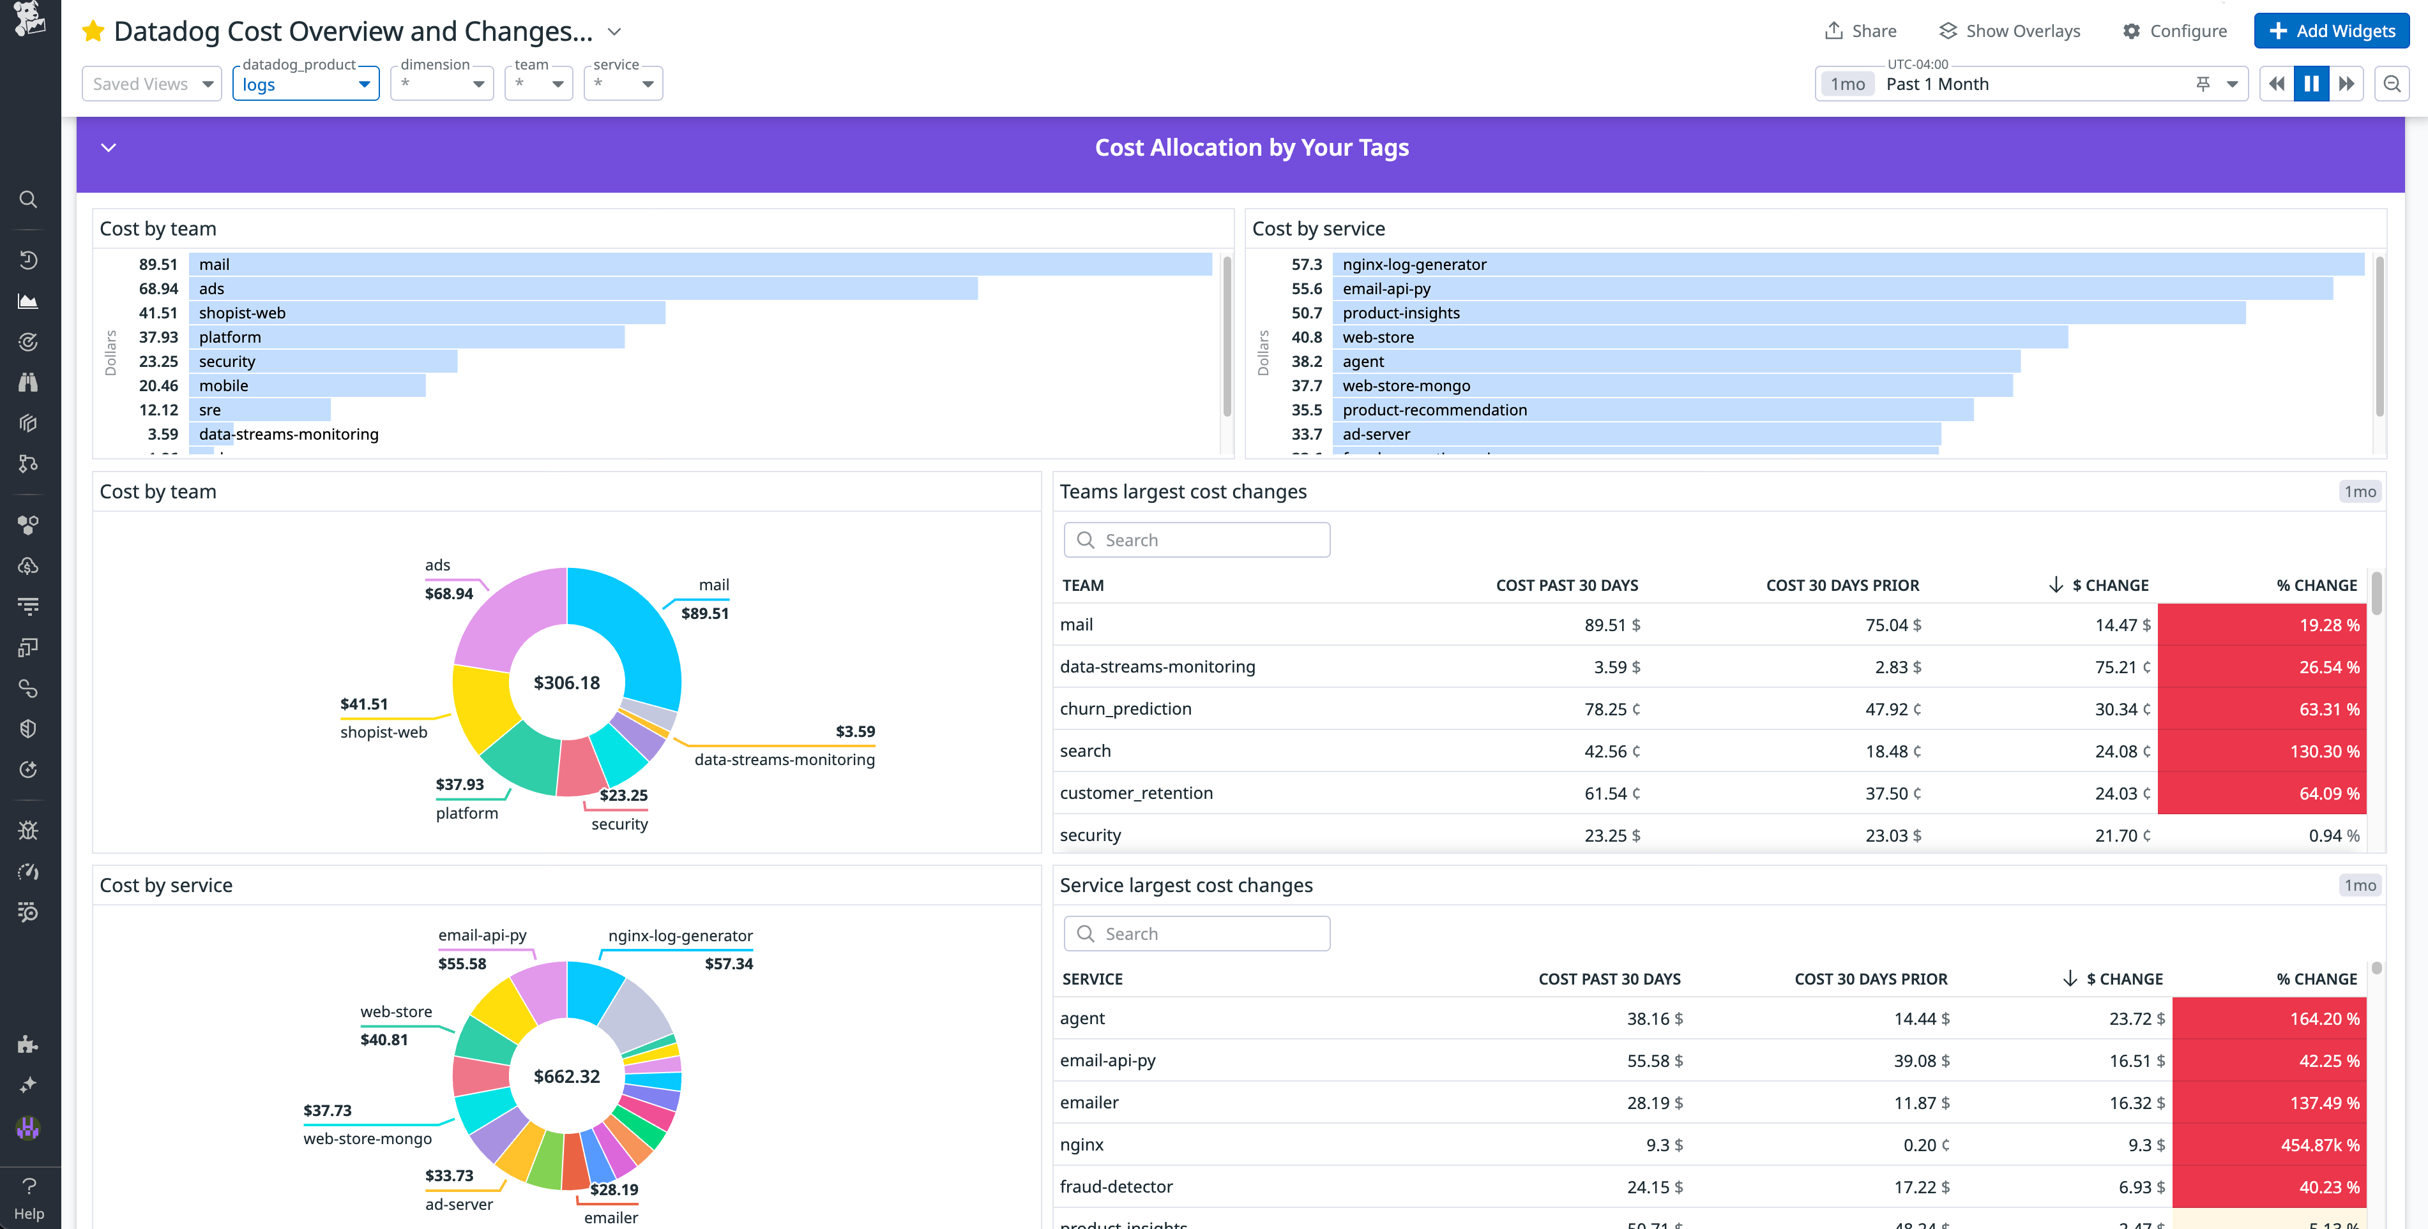Image resolution: width=2428 pixels, height=1229 pixels.
Task: Pause live data updates with the pause button
Action: click(2311, 83)
